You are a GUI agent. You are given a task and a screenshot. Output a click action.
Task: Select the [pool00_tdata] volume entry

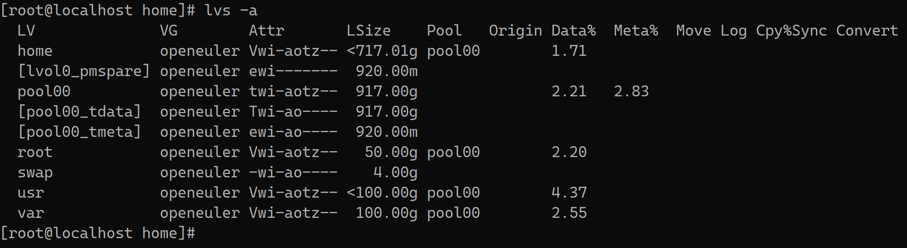tap(79, 112)
